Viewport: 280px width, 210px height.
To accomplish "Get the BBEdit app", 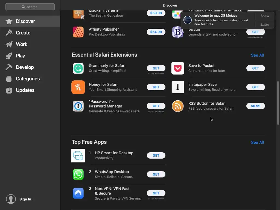I will pos(256,32).
